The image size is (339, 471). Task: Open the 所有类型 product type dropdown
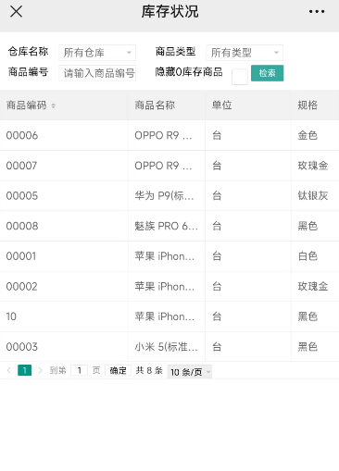click(x=245, y=53)
